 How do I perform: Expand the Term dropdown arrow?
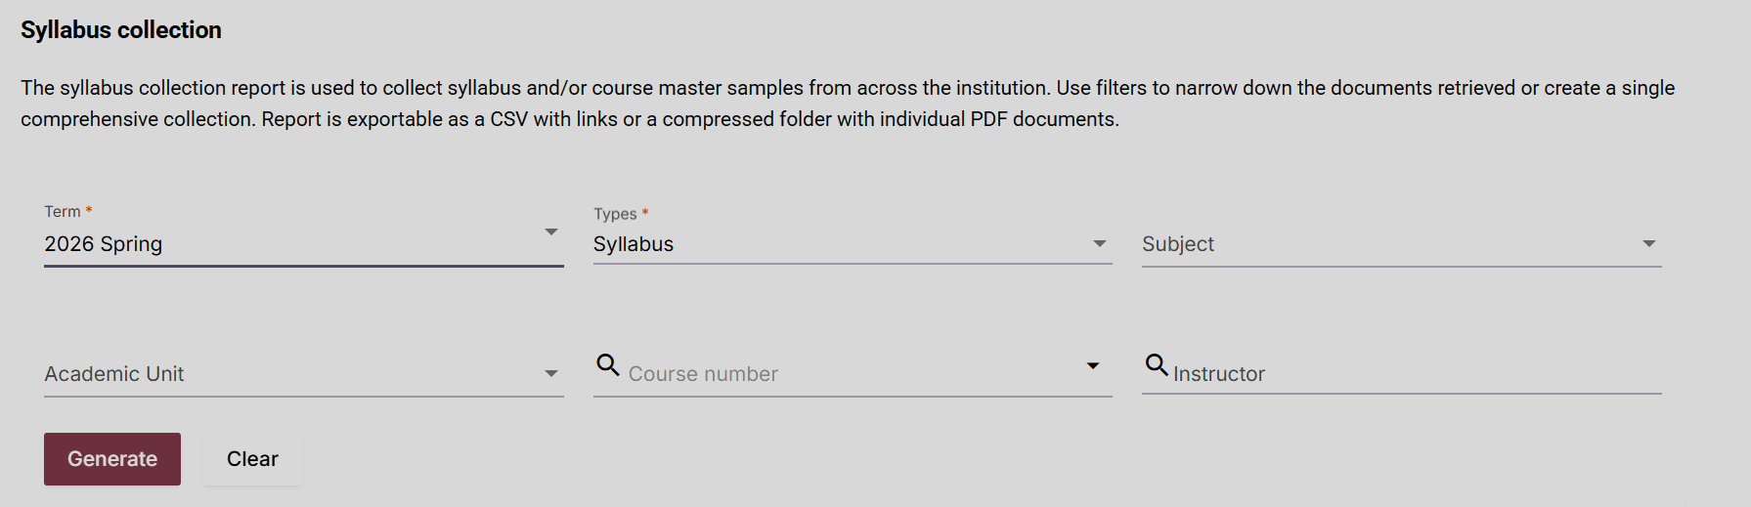tap(551, 232)
